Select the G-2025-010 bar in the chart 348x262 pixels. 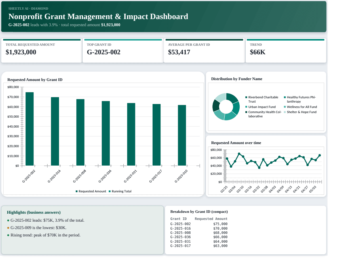click(182, 135)
